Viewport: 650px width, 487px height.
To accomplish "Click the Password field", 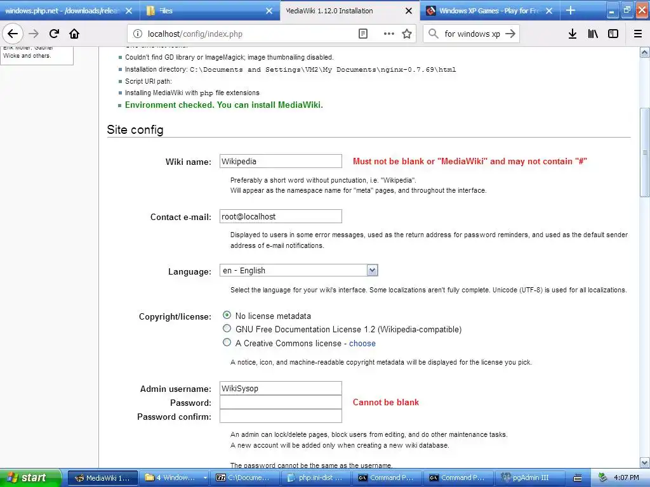I will click(x=281, y=402).
